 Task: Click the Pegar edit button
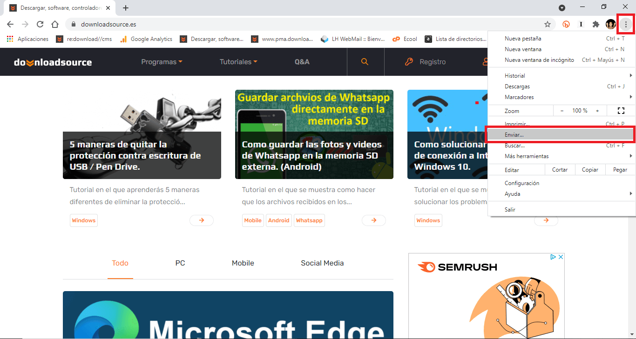click(620, 170)
